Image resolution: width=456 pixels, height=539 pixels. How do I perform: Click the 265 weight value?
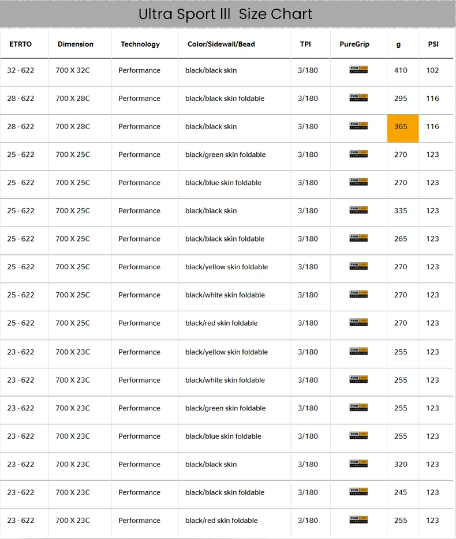401,239
